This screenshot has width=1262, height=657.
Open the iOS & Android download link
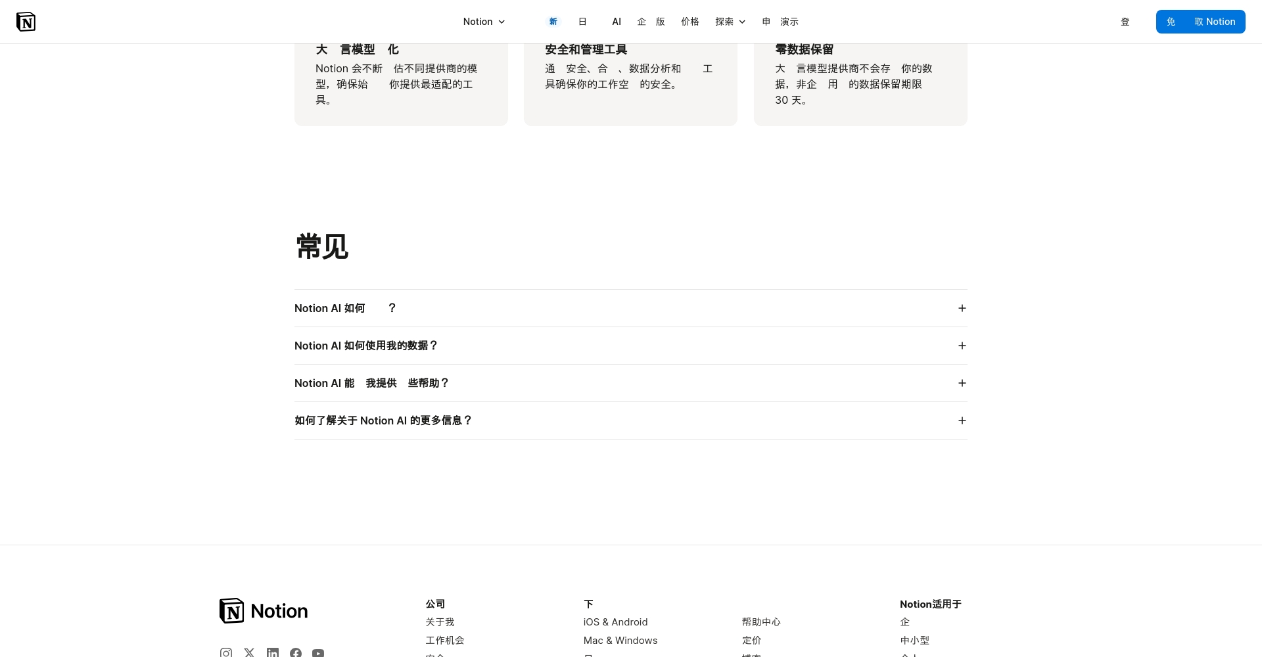tap(615, 622)
